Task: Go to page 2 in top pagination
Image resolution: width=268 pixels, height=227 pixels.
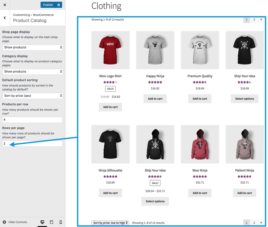Action: tap(254, 19)
